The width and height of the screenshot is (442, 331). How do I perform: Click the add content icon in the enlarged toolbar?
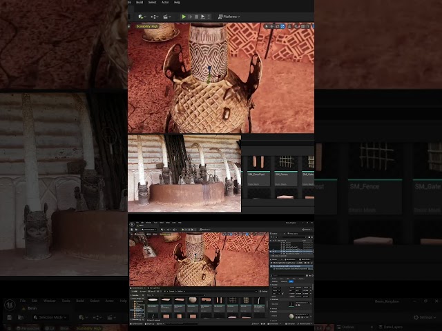[x=142, y=17]
